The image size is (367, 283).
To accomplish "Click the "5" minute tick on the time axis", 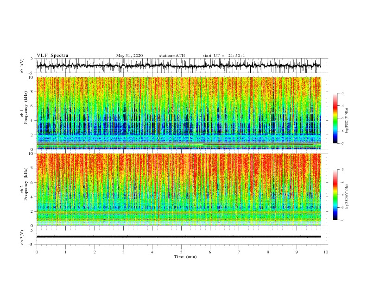I will point(181,252).
